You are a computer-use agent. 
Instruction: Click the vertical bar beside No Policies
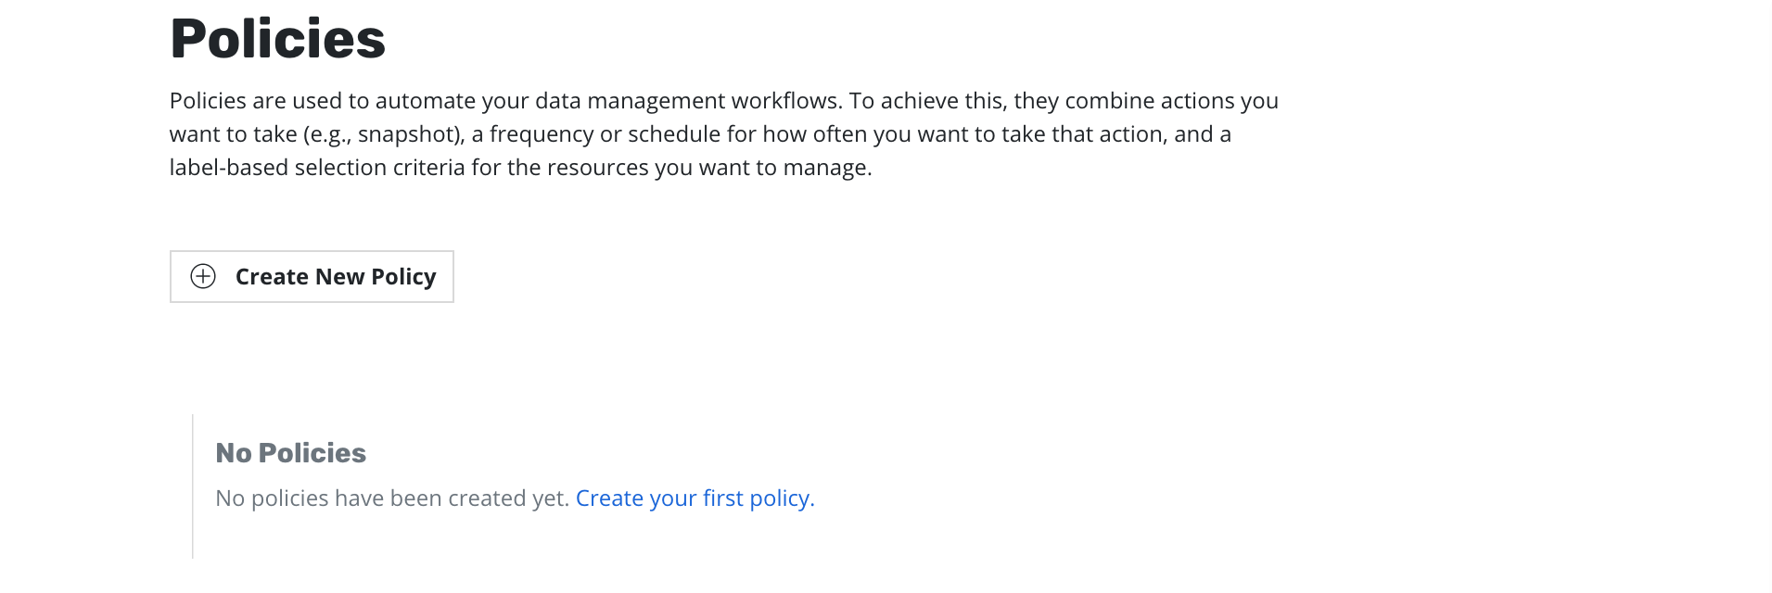coord(193,486)
